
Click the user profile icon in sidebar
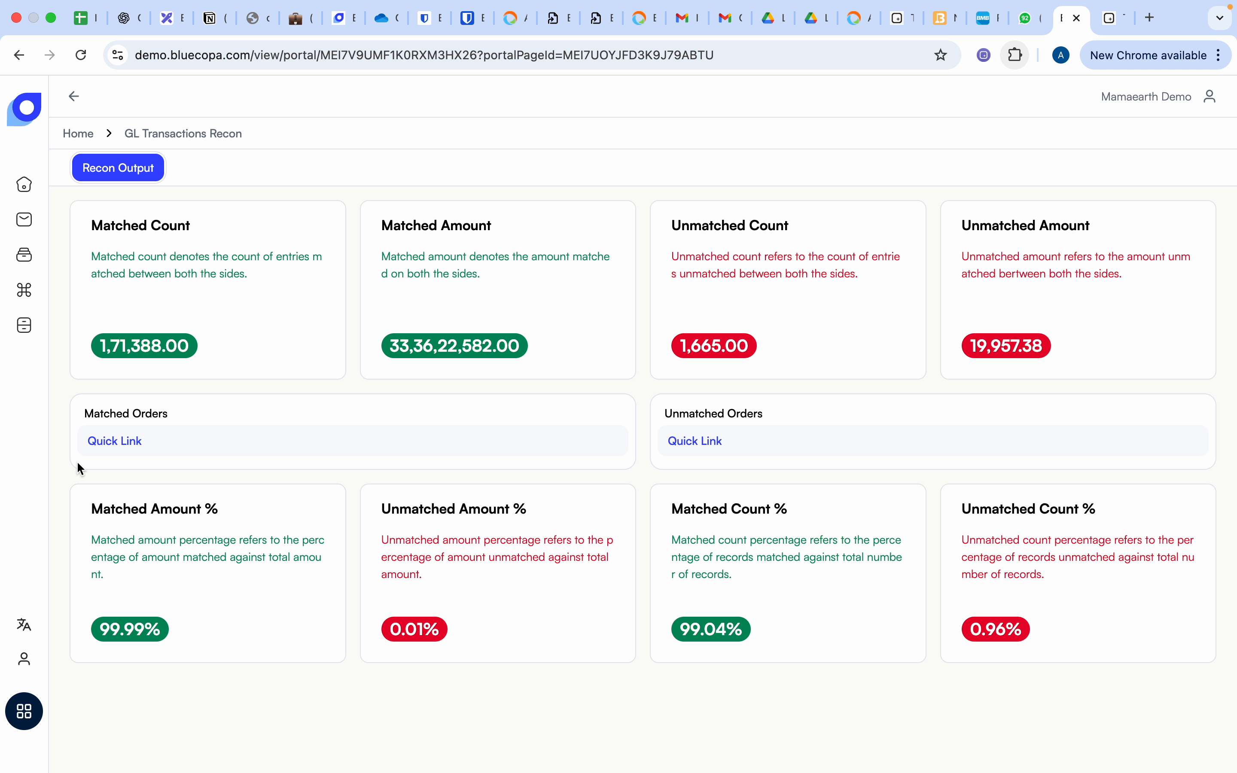point(24,659)
